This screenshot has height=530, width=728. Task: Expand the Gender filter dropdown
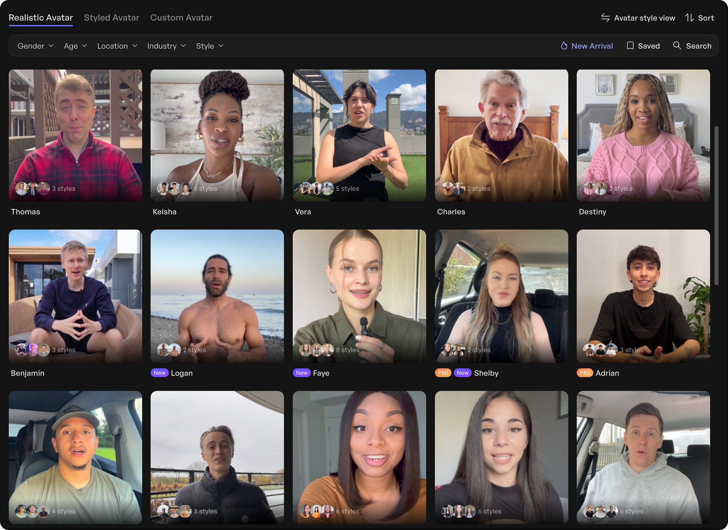[x=35, y=46]
